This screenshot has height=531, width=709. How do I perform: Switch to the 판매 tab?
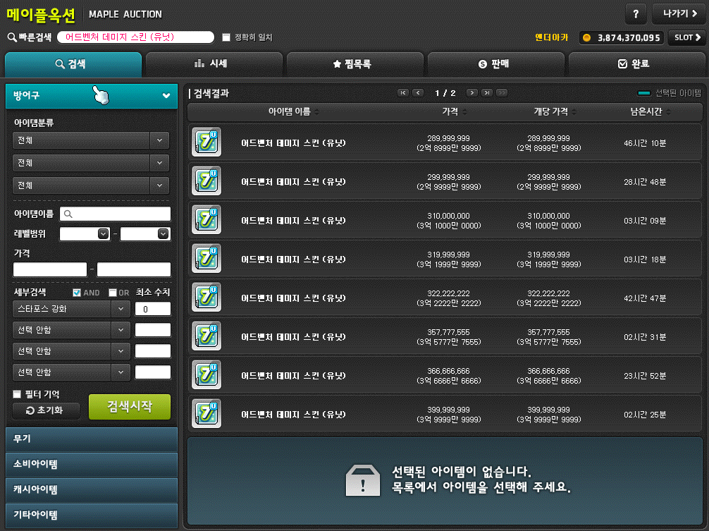coord(496,64)
